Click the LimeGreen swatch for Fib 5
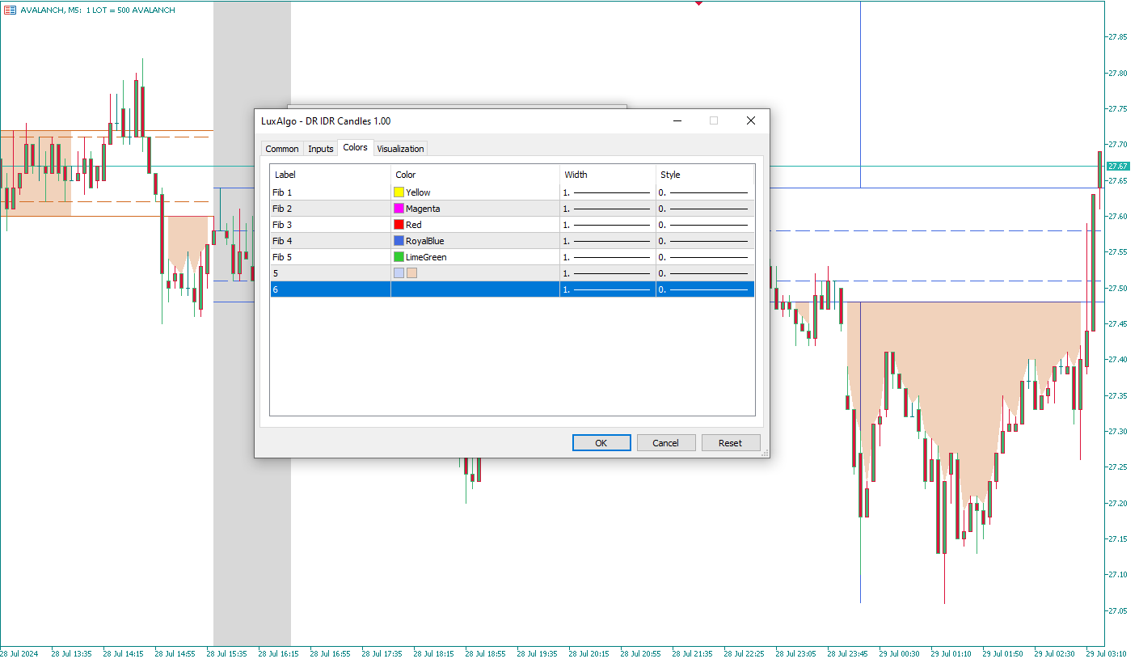 point(399,257)
